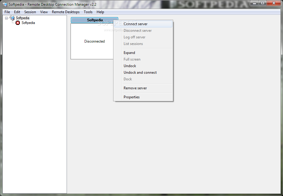Screen dimensions: 283x196
Task: Maximize the Remote Desktop Connection Manager window
Action: pyautogui.click(x=263, y=3)
